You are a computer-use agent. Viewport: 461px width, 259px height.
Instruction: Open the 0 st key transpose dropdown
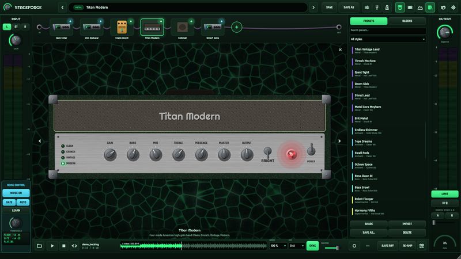pos(296,246)
